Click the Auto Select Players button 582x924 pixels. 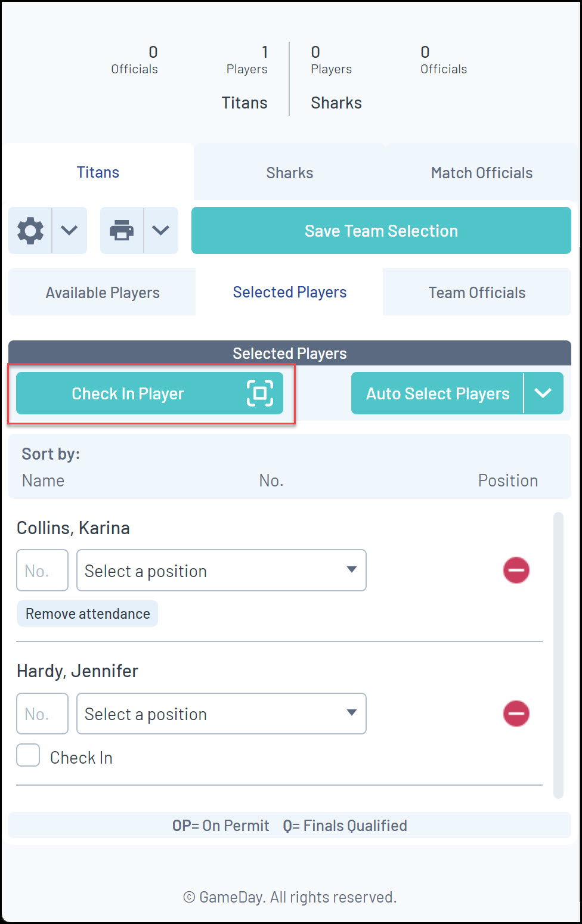[438, 393]
